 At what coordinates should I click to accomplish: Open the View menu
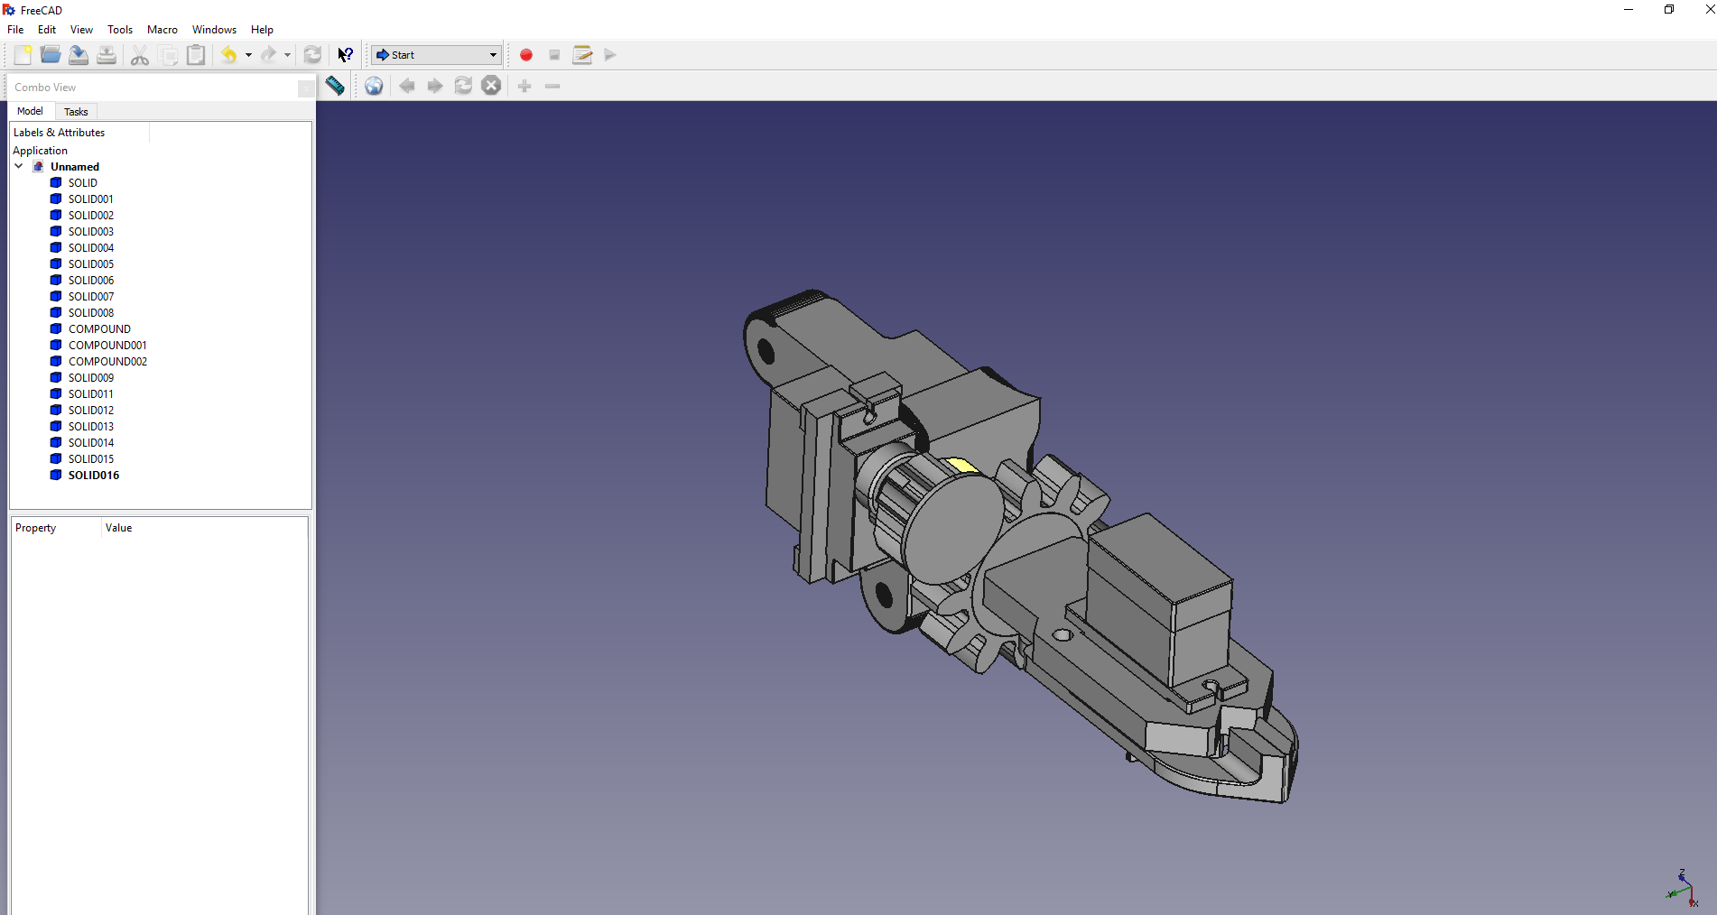[81, 30]
